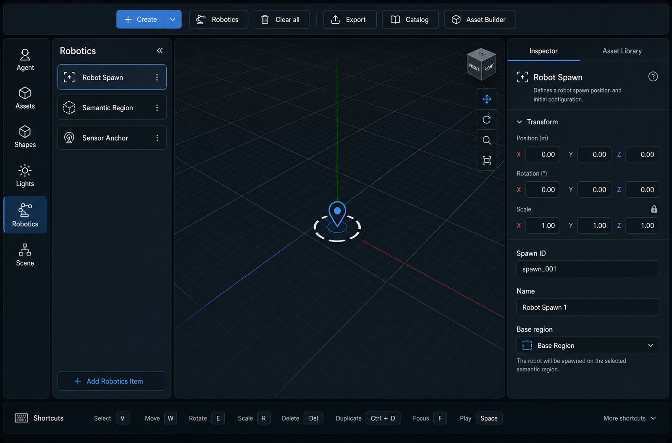
Task: Click the W key for Move shortcut
Action: click(x=171, y=418)
